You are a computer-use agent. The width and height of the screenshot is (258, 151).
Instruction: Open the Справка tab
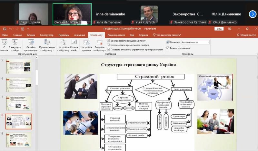click(144, 35)
